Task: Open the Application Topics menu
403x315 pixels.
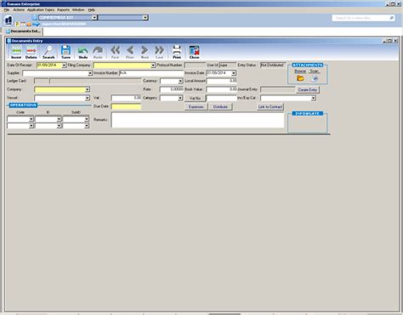Action: [x=41, y=9]
